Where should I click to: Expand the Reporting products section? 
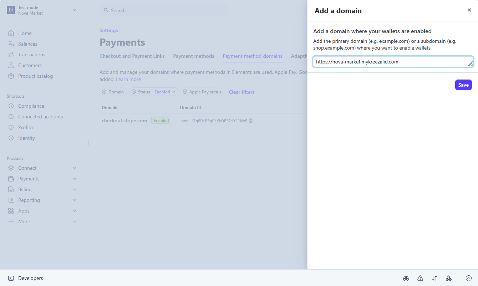pos(75,200)
